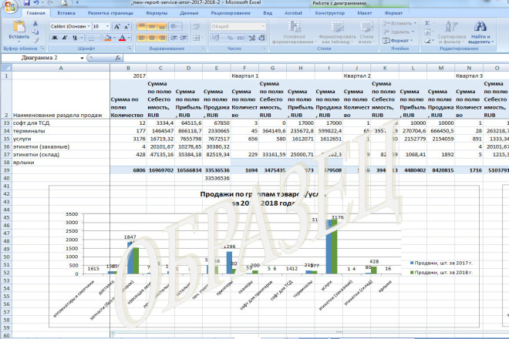This screenshot has width=509, height=339.
Task: Click the Office button logo
Action: (x=8, y=7)
